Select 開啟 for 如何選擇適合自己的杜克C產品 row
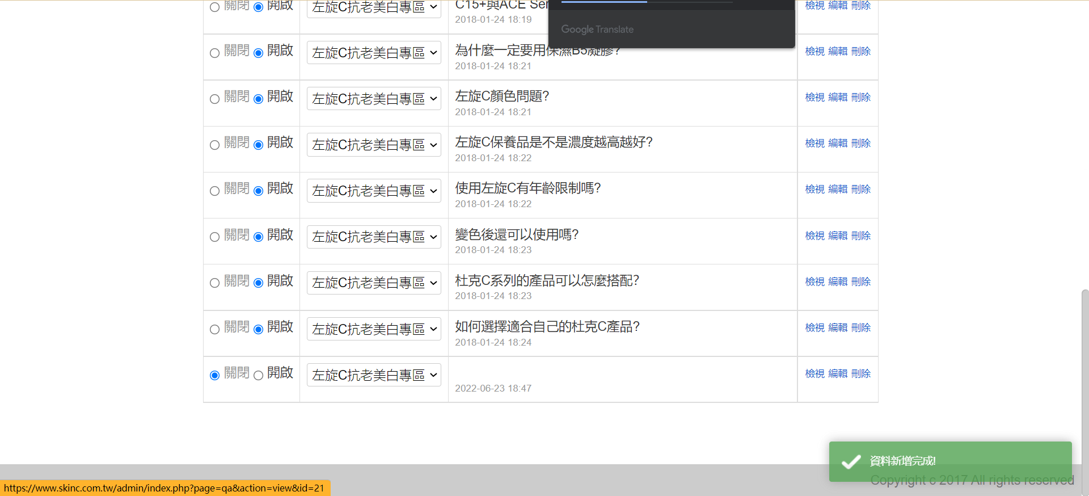Screen dimensions: 1089x496 258,330
